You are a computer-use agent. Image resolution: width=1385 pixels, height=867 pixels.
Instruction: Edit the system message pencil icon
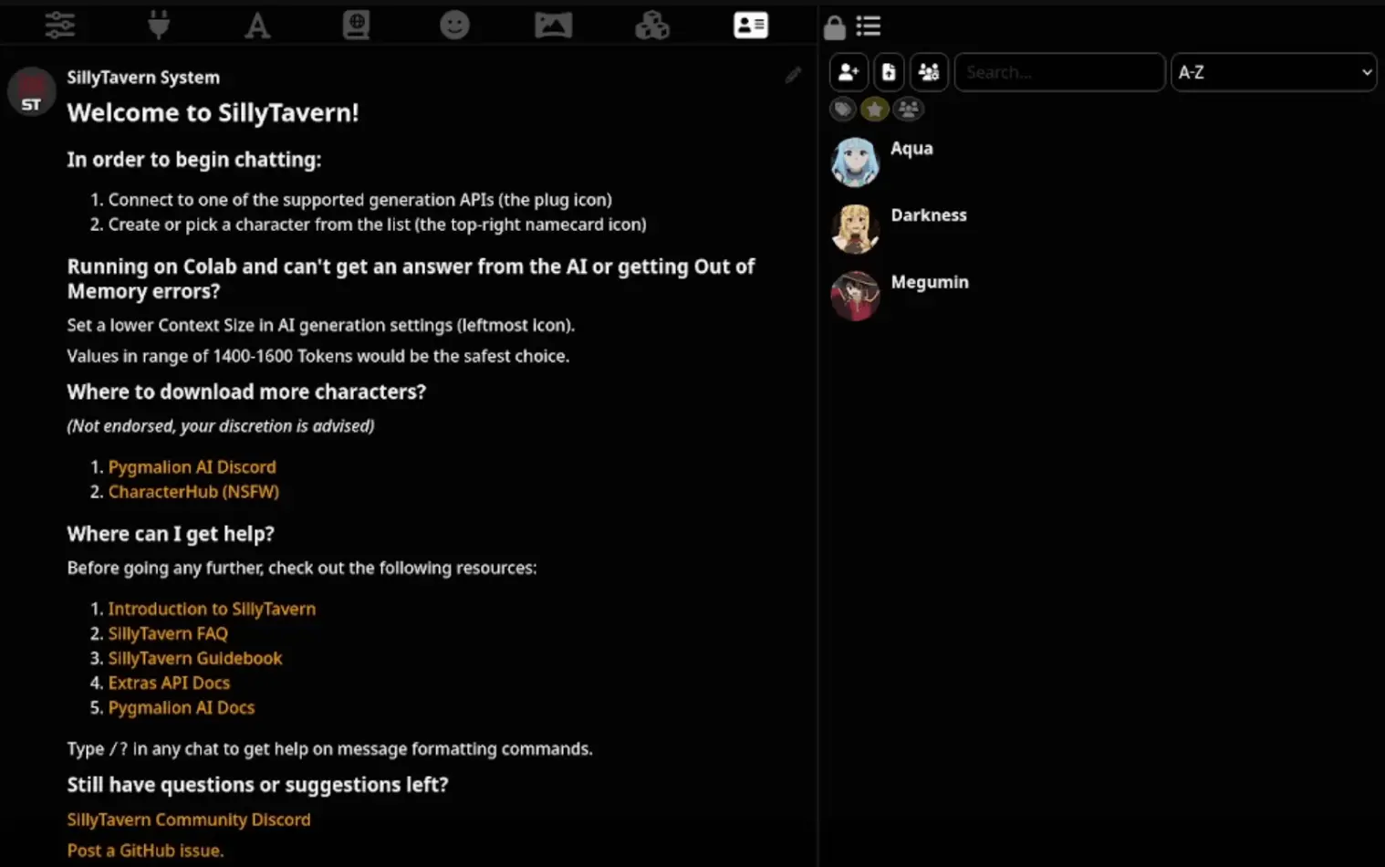[793, 75]
